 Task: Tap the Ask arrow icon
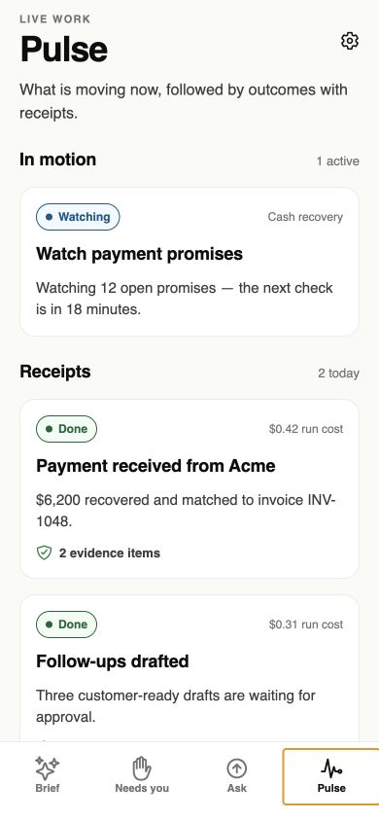coord(237,768)
